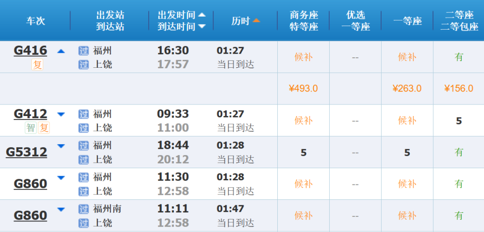Click the 过 icon beside 上饶 in G5312 row

click(x=83, y=160)
